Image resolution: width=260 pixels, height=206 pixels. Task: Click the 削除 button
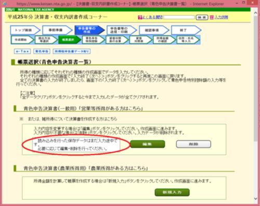193,144
